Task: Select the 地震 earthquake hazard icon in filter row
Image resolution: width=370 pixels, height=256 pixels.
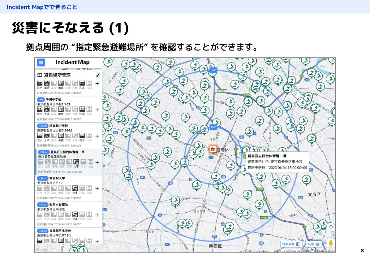Action: pyautogui.click(x=60, y=83)
